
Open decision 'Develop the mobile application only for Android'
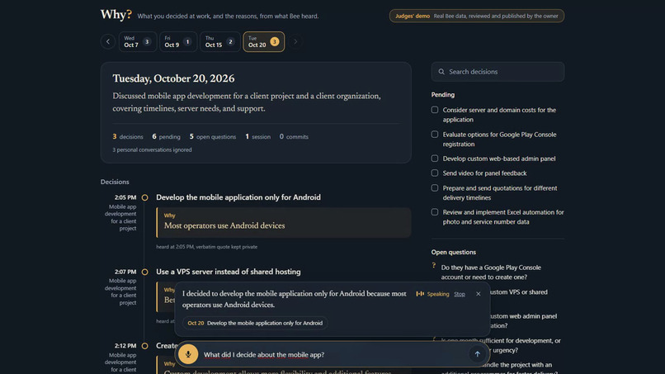(238, 197)
